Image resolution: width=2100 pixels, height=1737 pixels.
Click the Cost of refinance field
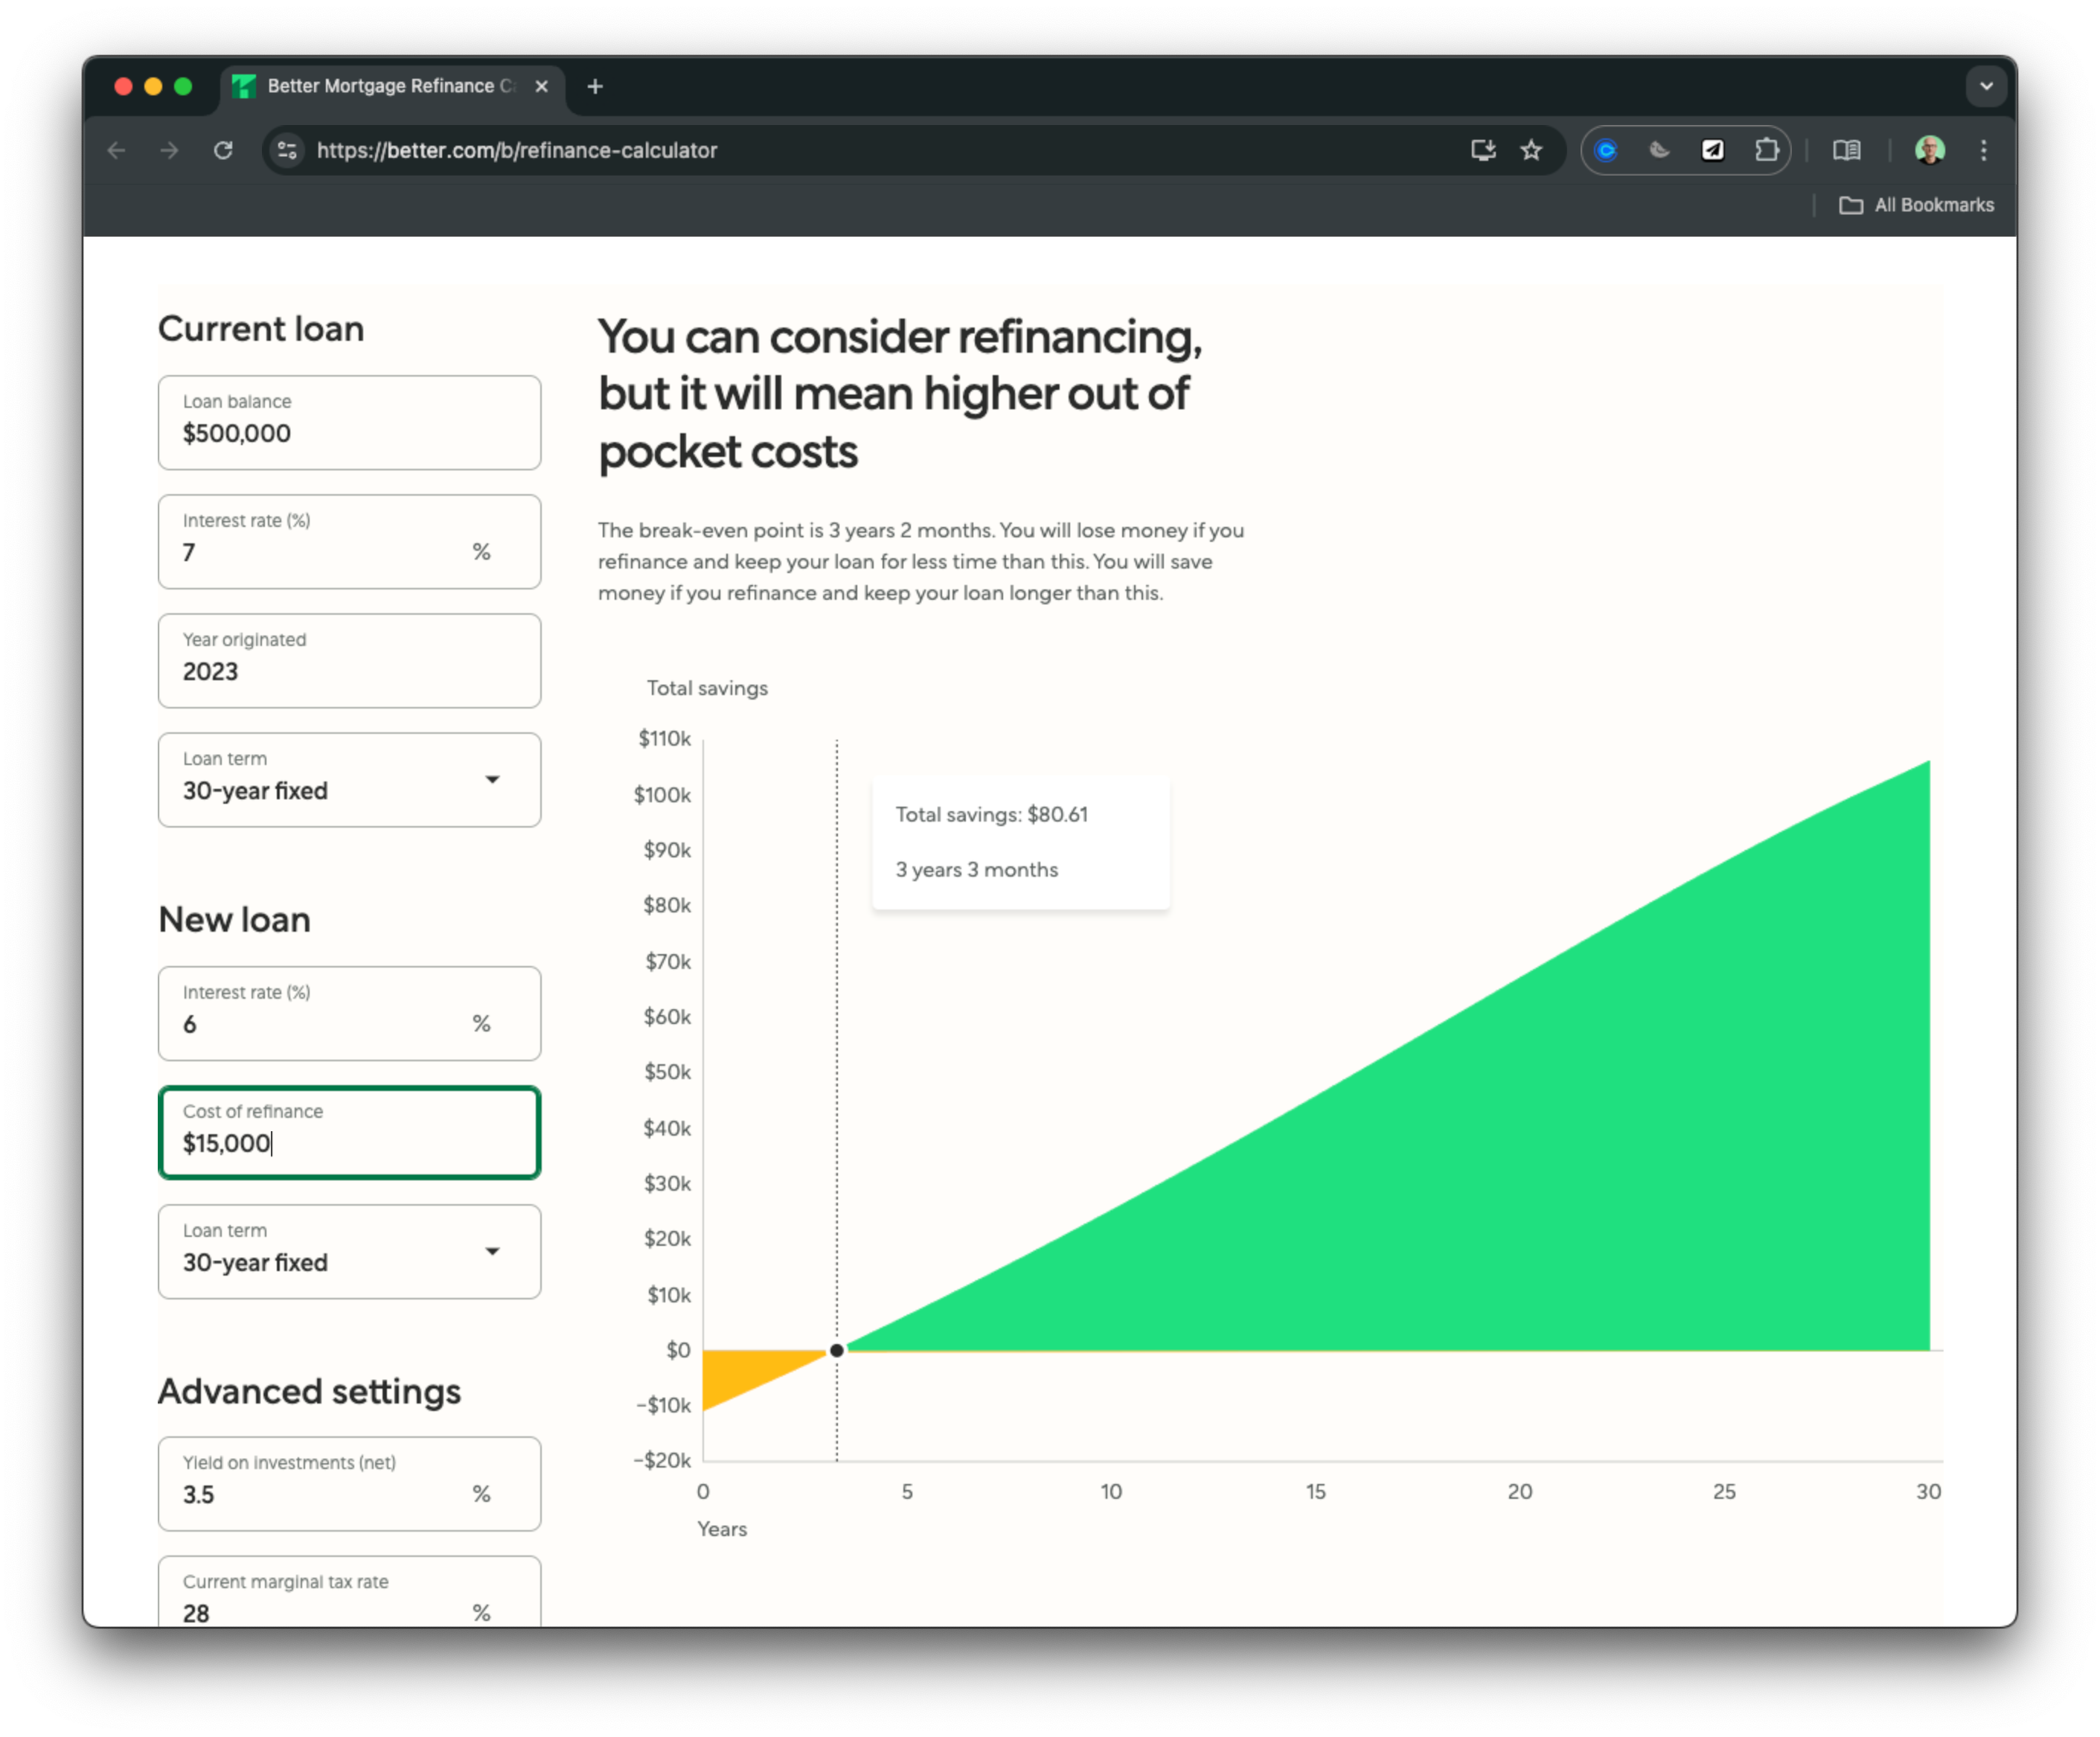click(x=349, y=1133)
